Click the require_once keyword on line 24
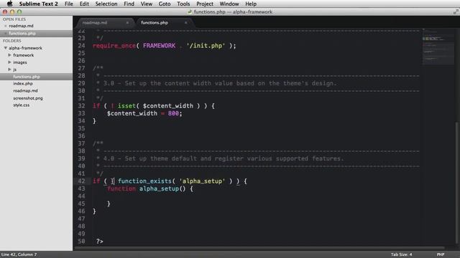Screen dimensions: 460x258 click(114, 46)
